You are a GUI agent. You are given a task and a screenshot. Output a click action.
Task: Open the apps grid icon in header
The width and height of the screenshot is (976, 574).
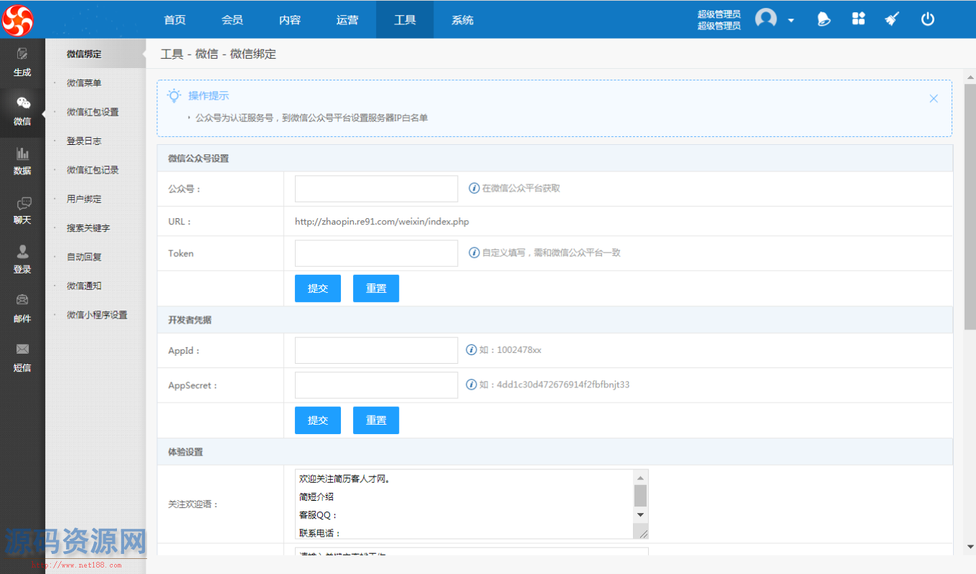click(858, 19)
